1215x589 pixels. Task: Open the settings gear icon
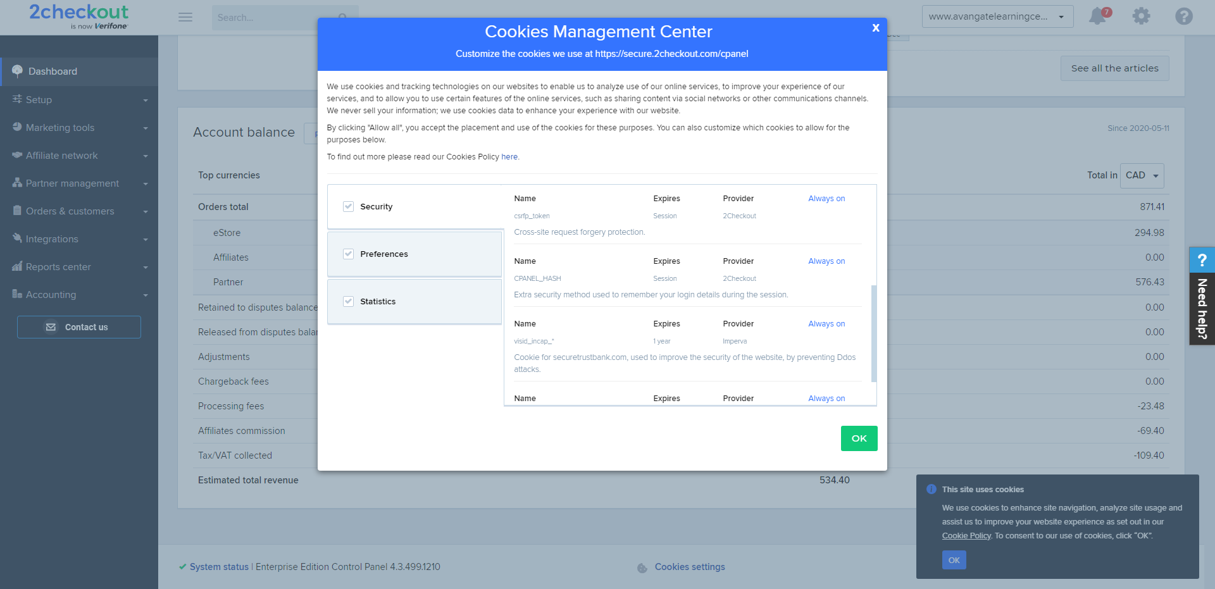tap(1141, 16)
